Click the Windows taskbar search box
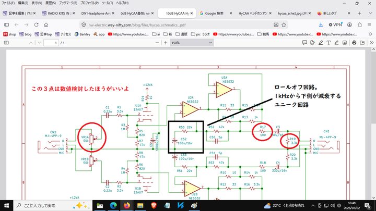The width and height of the screenshot is (376, 211). (x=53, y=205)
